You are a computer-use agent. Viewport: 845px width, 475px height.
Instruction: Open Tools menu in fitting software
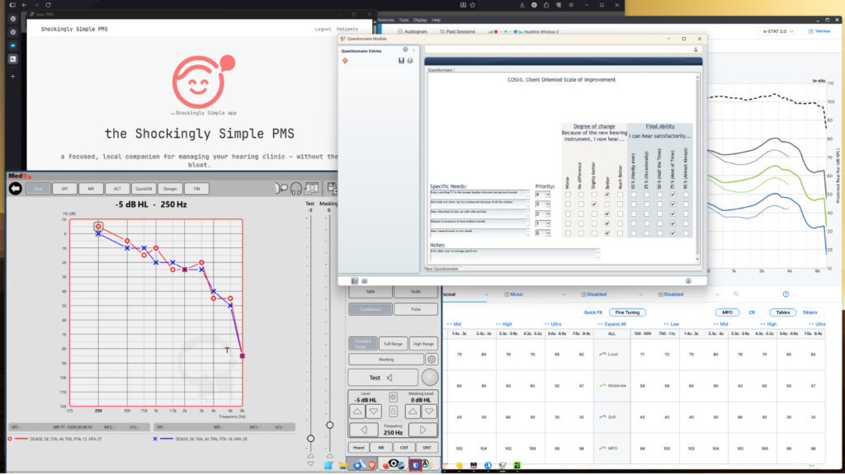coord(404,20)
